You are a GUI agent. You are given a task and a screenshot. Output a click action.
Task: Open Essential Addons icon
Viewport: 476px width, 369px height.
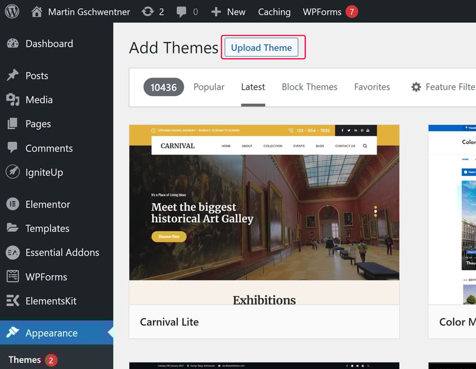[x=12, y=253]
